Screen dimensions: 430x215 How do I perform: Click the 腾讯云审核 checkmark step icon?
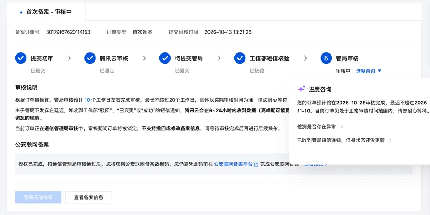tap(90, 58)
